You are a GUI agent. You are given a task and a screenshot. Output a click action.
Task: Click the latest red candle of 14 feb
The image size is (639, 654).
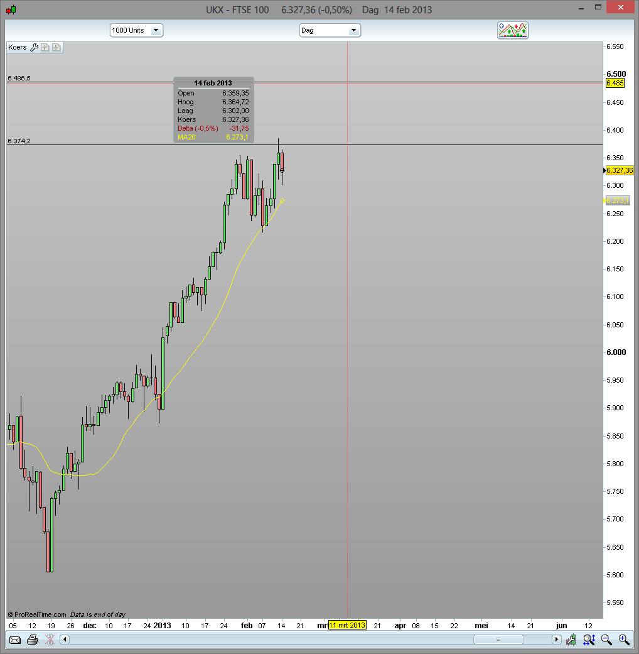tap(282, 161)
